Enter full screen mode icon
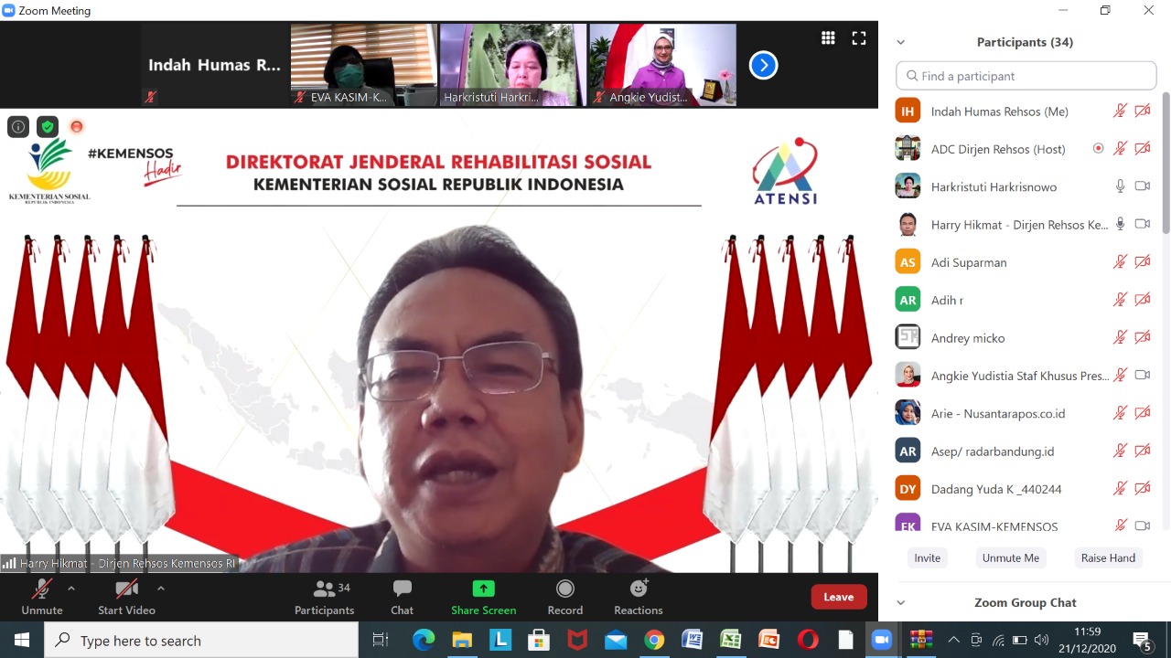The height and width of the screenshot is (658, 1171). 859,37
